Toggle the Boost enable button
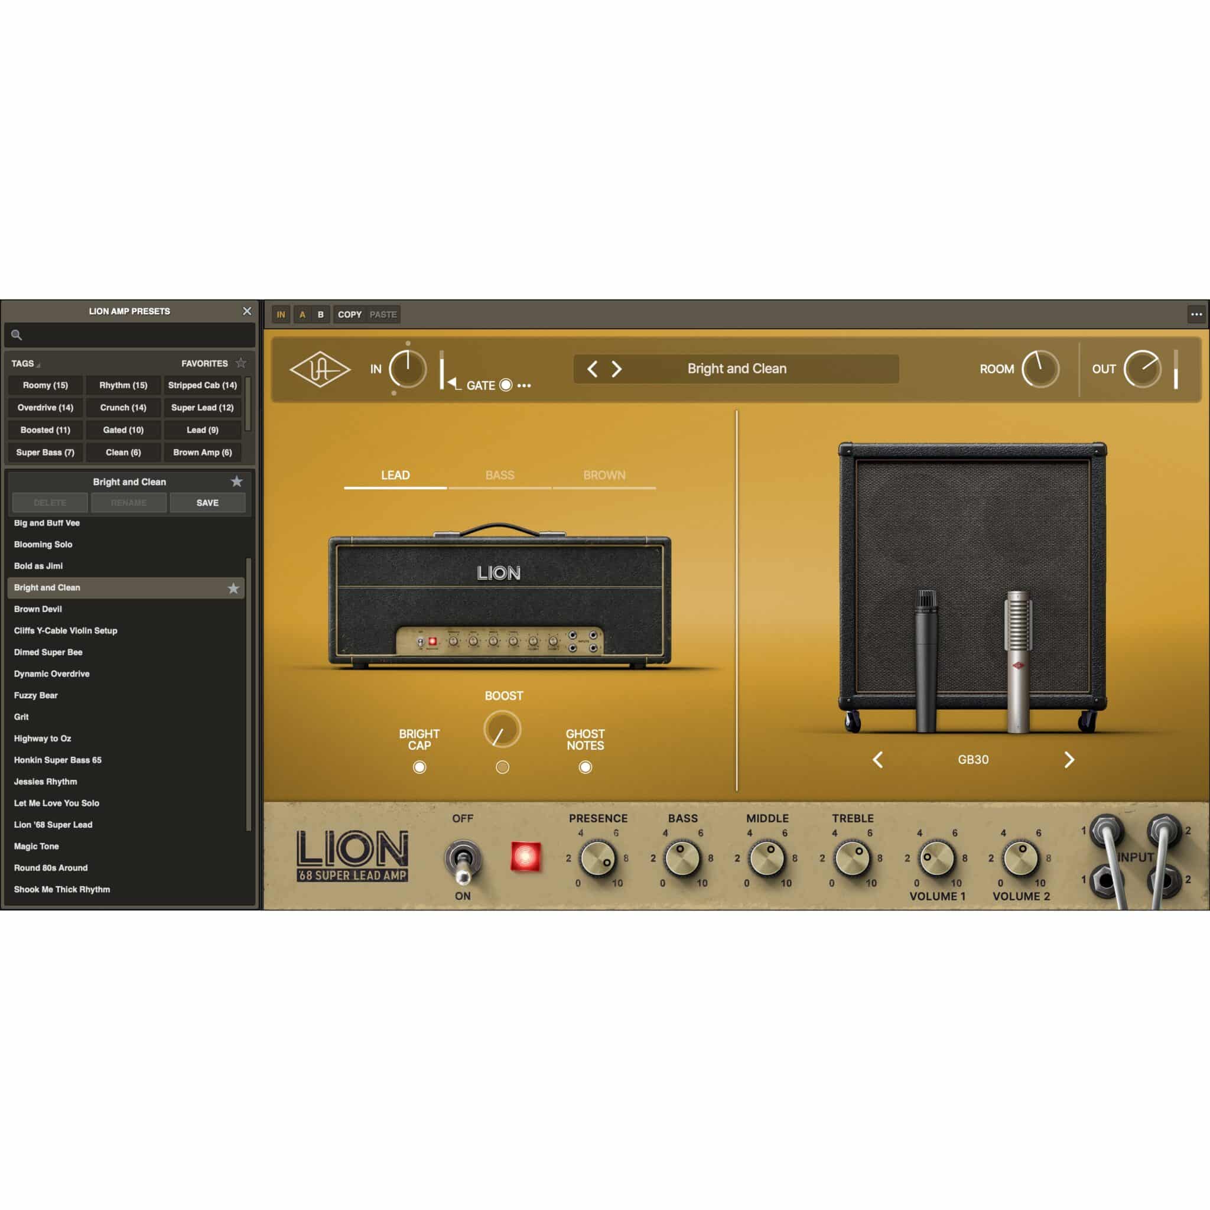Image resolution: width=1210 pixels, height=1210 pixels. (502, 767)
